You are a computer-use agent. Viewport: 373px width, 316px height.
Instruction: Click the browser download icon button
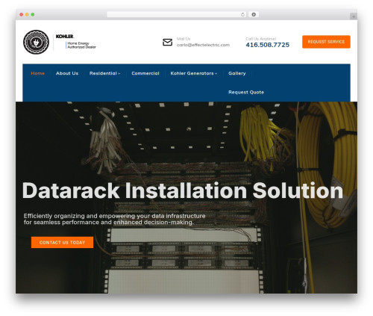(254, 15)
